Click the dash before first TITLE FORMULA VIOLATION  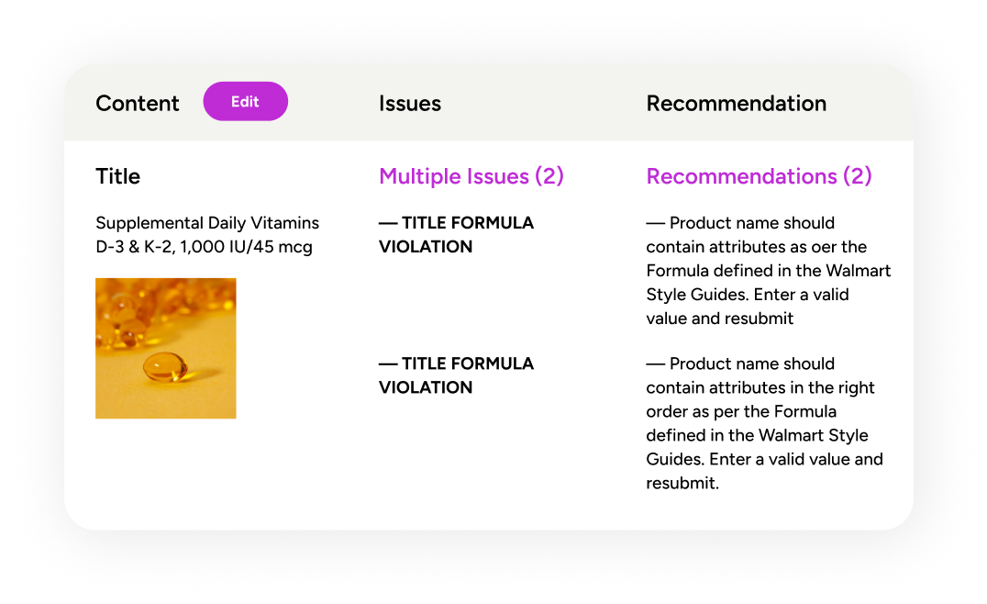coord(388,223)
